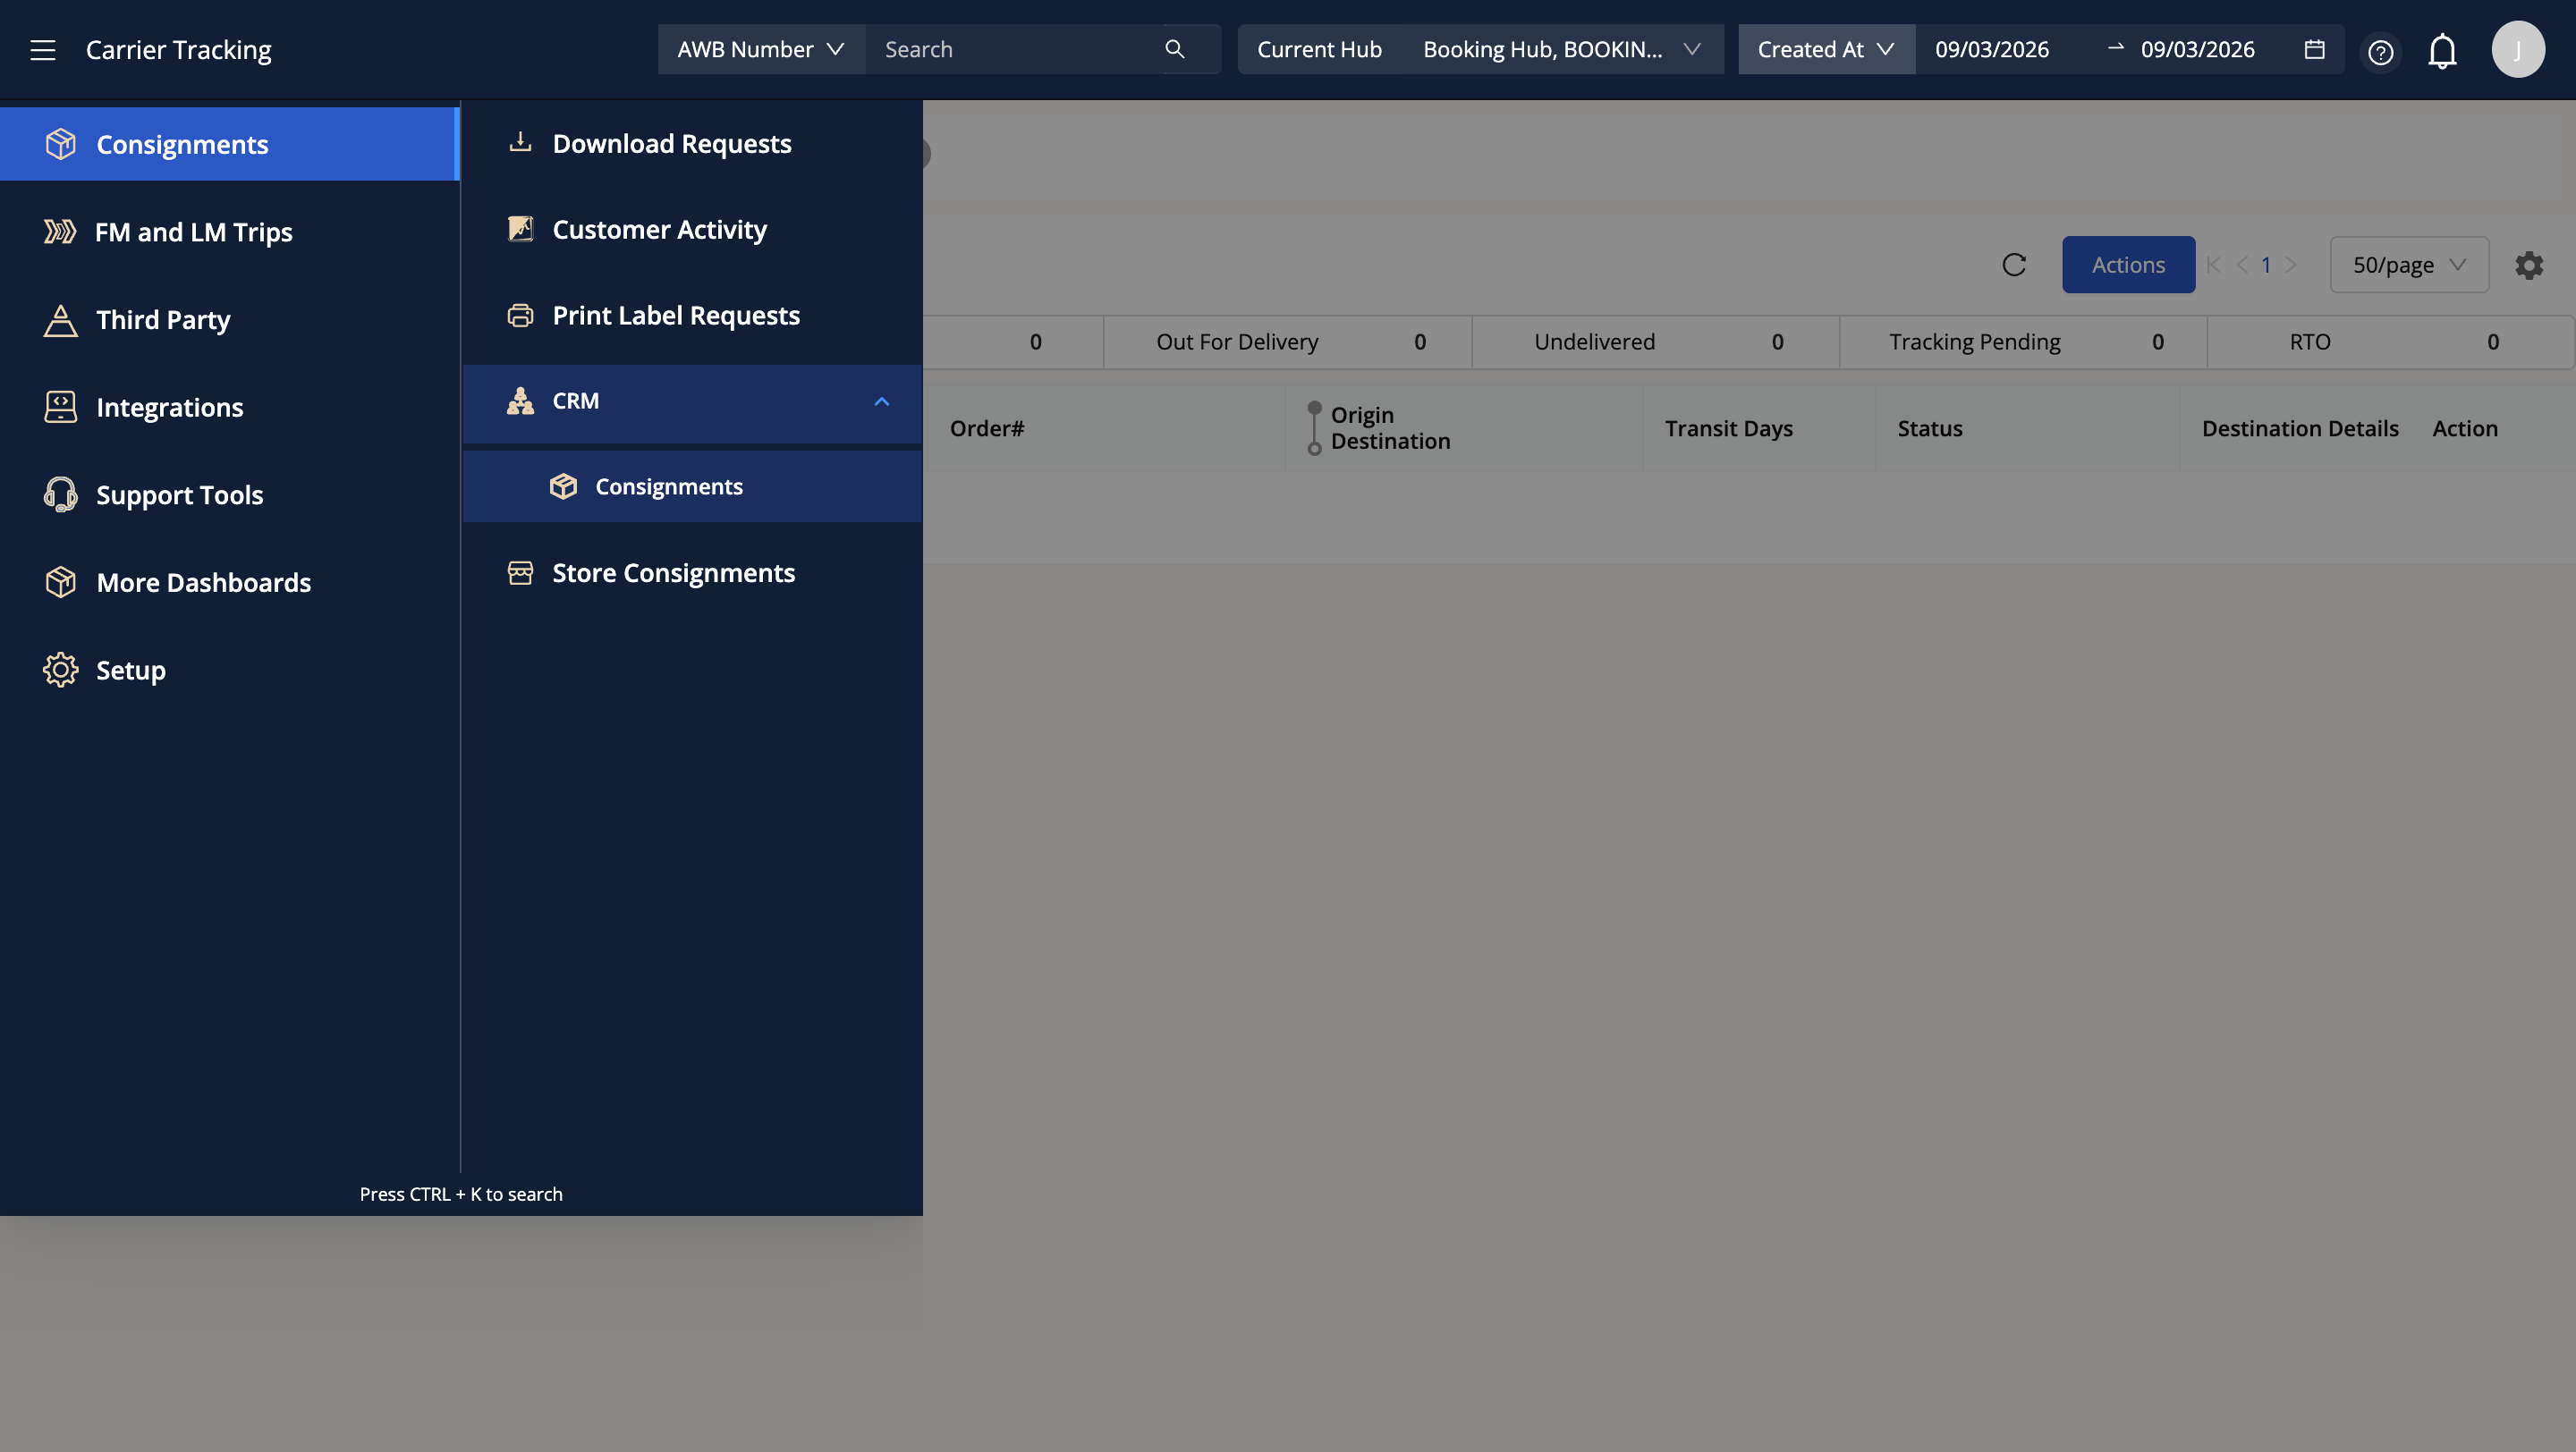The width and height of the screenshot is (2576, 1452).
Task: Focus the Search input field
Action: [x=1015, y=49]
